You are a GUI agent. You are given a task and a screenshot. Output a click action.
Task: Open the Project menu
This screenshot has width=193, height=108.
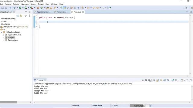pyautogui.click(x=41, y=4)
